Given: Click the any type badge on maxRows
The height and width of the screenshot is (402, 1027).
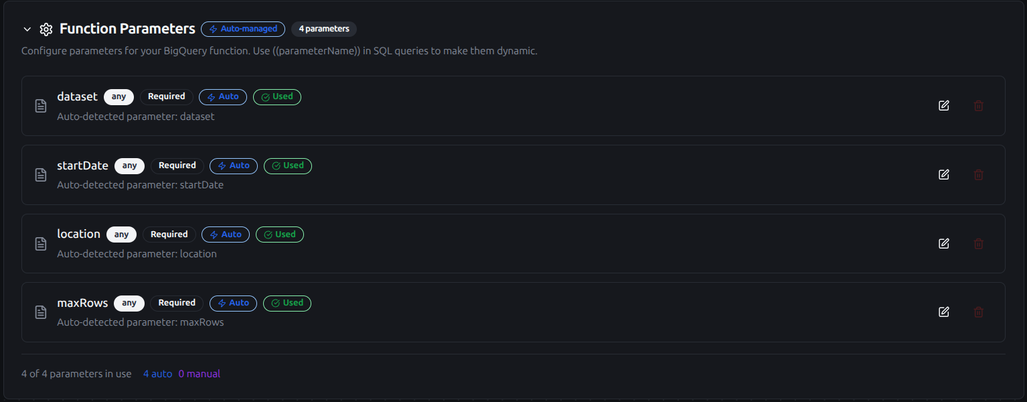Looking at the screenshot, I should [x=129, y=304].
